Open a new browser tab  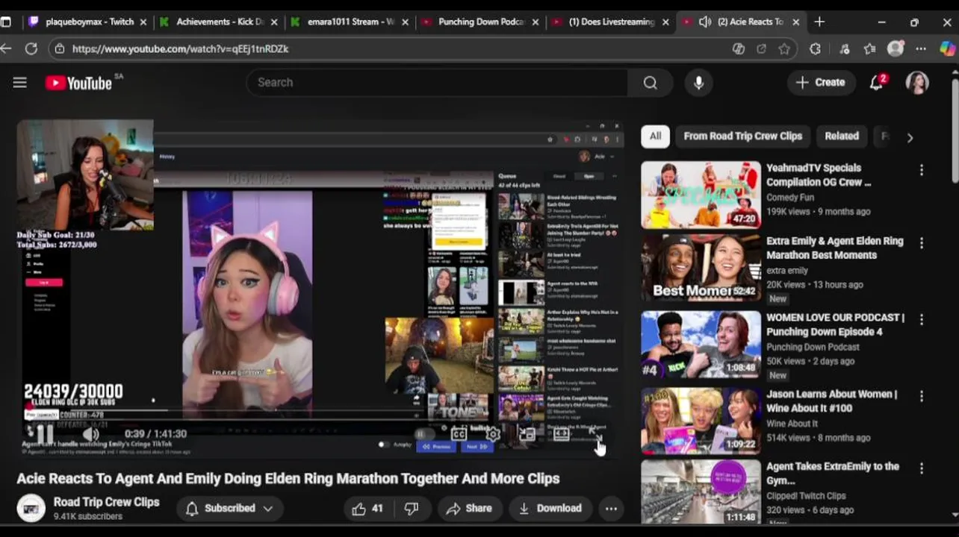[819, 22]
